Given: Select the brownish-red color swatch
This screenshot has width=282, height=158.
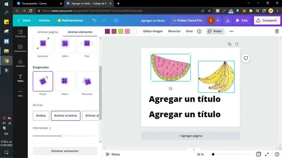Looking at the screenshot, I should pos(114,31).
